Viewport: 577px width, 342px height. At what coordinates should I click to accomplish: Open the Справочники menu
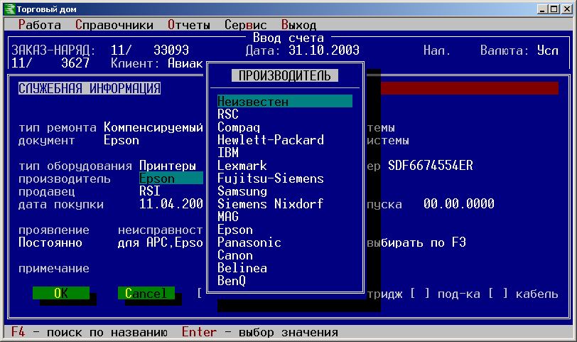[x=114, y=25]
